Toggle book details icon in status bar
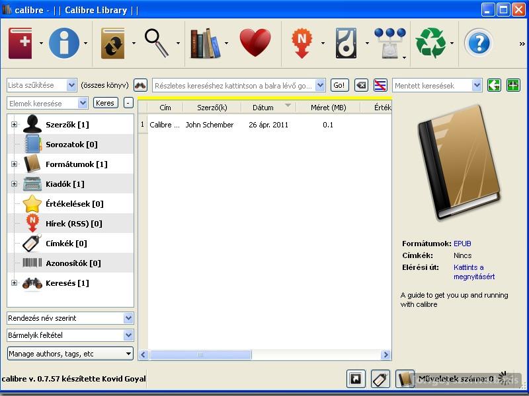This screenshot has width=529, height=396. (x=405, y=379)
